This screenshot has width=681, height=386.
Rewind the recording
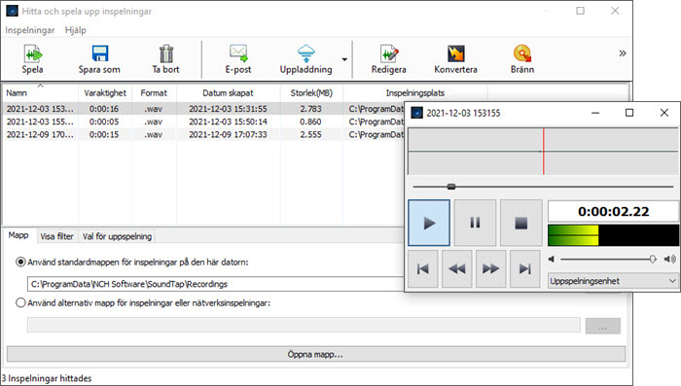[x=457, y=268]
